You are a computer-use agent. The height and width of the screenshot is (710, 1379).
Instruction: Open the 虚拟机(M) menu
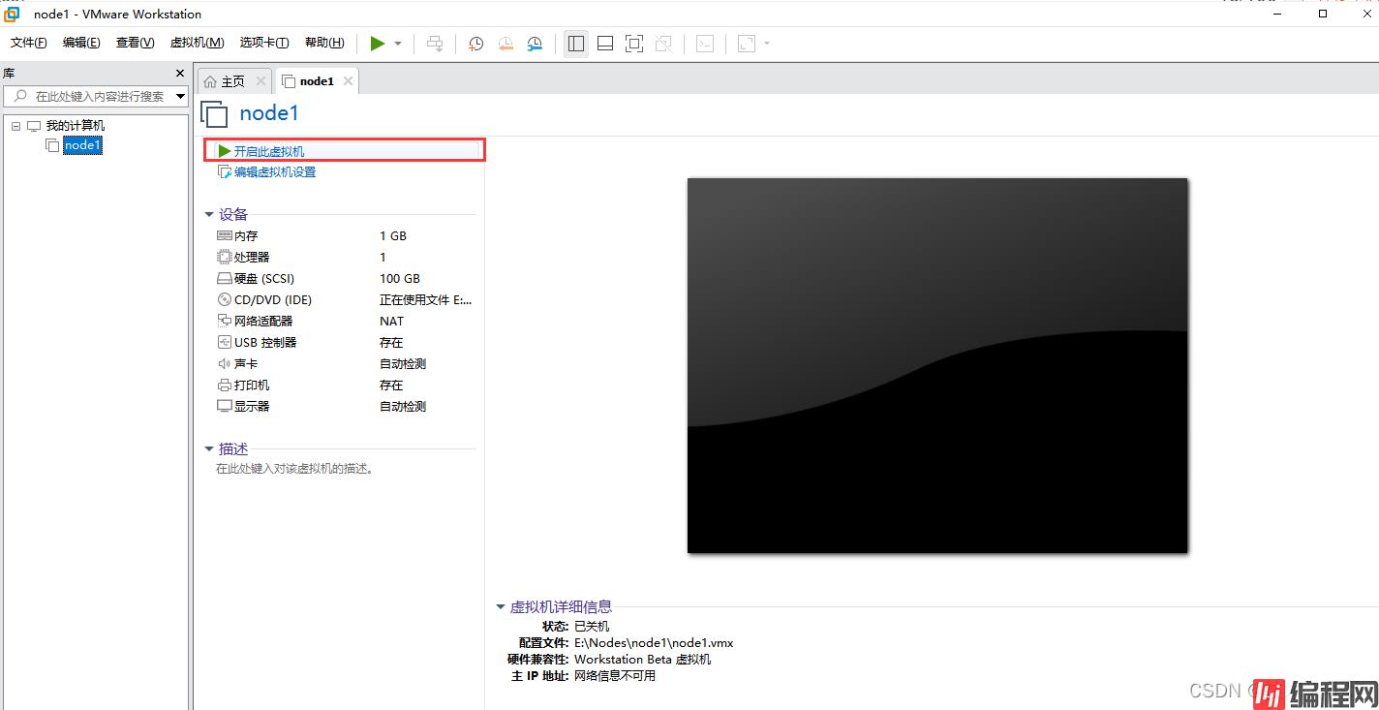197,43
